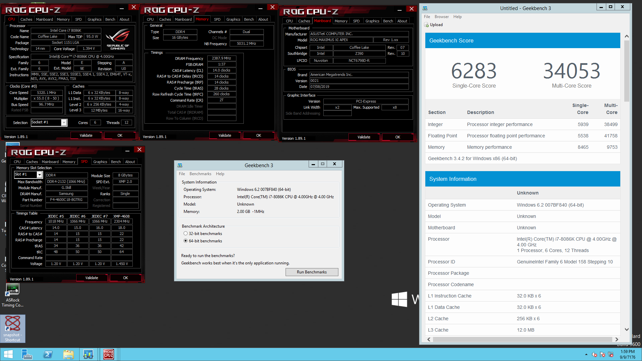Screen dimensions: 642x361
Task: Open SPD tab in CPU-Z Memory window
Action: [217, 19]
